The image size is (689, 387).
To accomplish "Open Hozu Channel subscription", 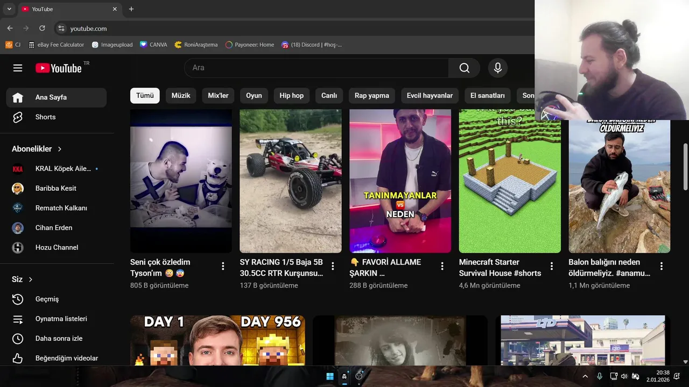I will 57,247.
